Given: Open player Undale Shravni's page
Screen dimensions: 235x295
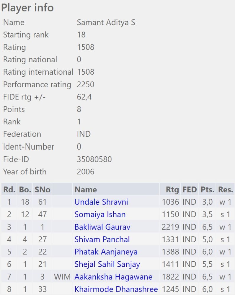Looking at the screenshot, I should pos(101,202).
